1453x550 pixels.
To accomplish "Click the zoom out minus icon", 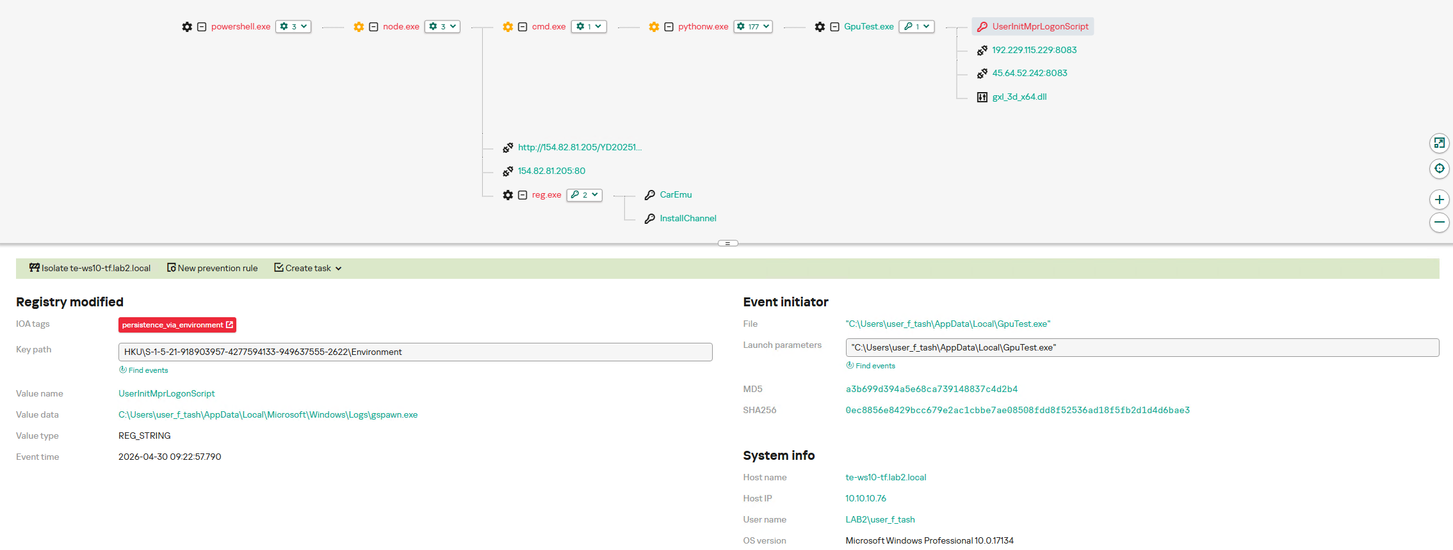I will point(1439,223).
